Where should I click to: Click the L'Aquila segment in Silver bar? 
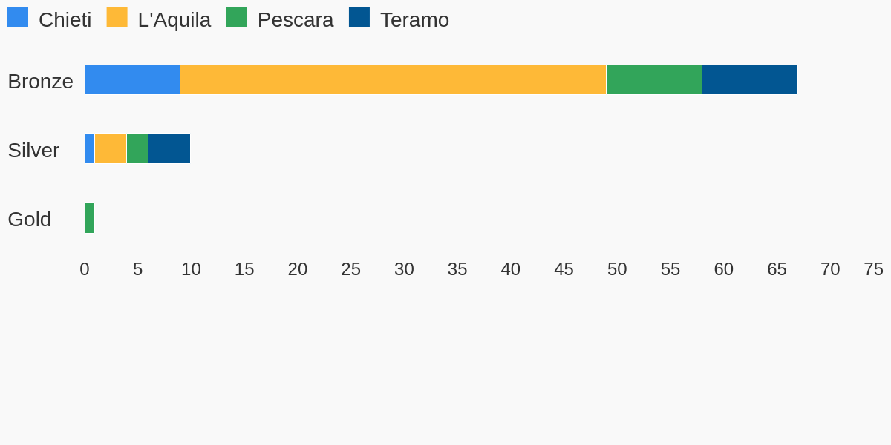111,149
